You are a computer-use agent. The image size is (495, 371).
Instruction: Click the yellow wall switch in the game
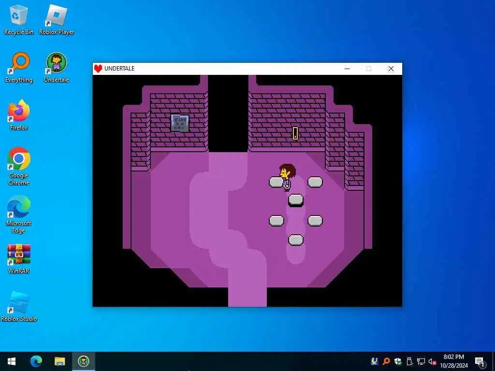click(x=295, y=133)
